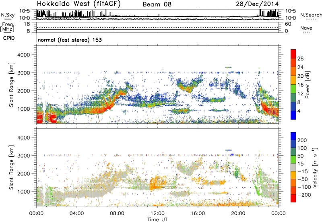322x222 pixels.
Task: Pick the green Velocity segment between 50 and 100
Action: click(293, 152)
